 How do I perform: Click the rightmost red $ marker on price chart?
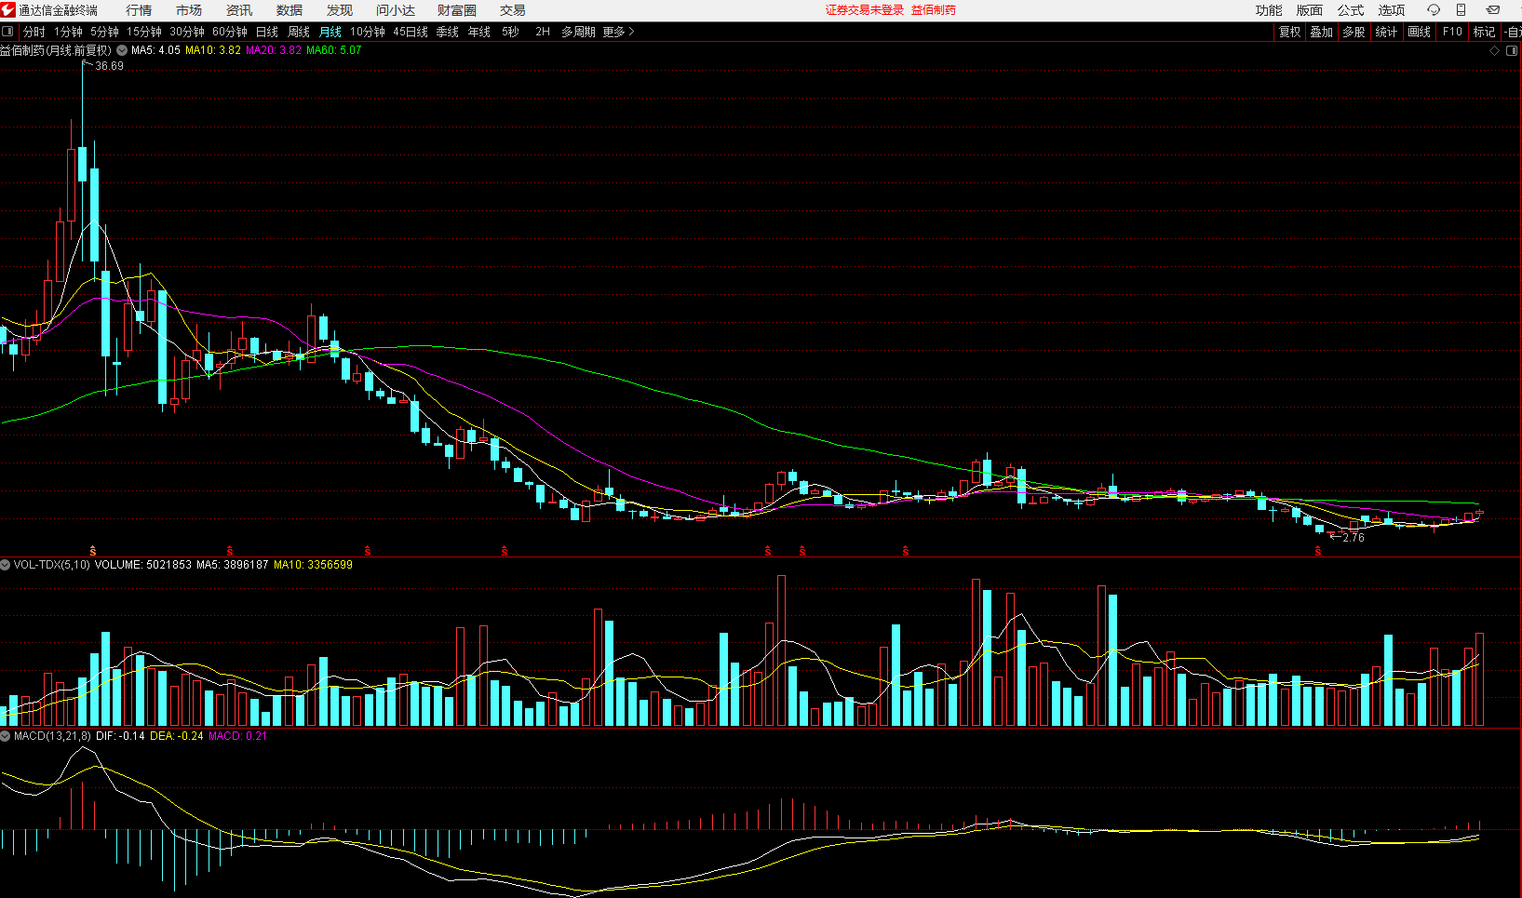click(1318, 552)
